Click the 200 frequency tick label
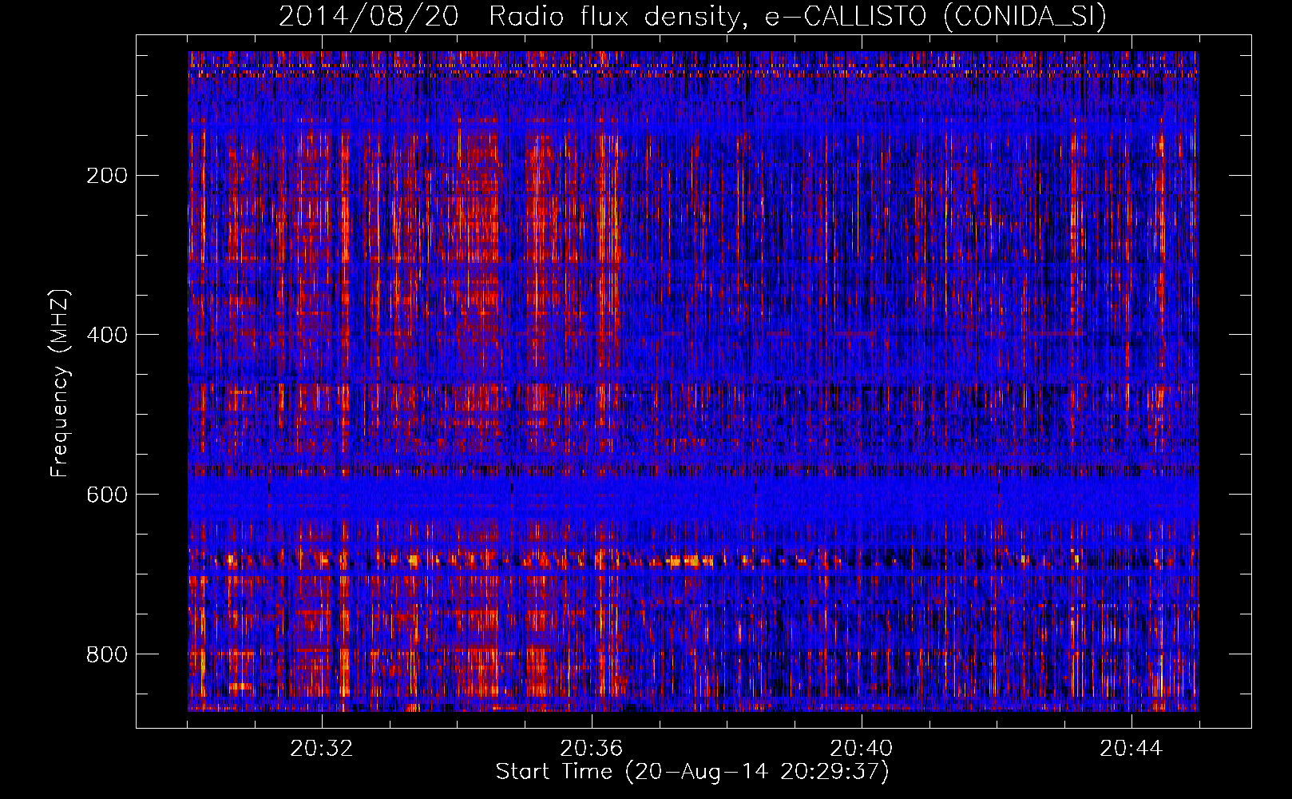Viewport: 1292px width, 799px height. coord(107,175)
